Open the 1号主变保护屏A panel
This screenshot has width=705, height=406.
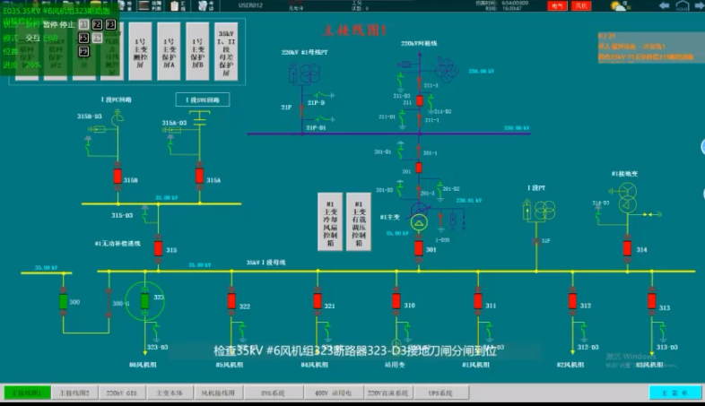click(169, 52)
